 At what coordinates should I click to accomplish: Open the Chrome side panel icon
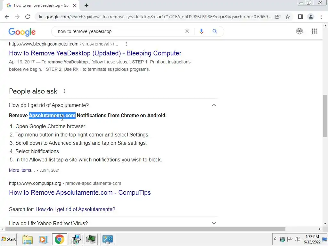pyautogui.click(x=300, y=17)
